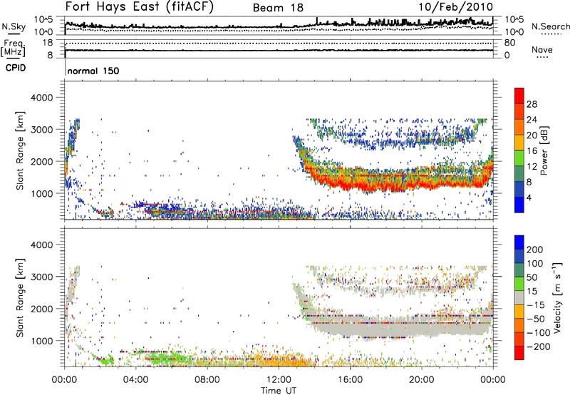The height and width of the screenshot is (395, 570).
Task: Click the '20:00' time tick label
Action: (422, 380)
